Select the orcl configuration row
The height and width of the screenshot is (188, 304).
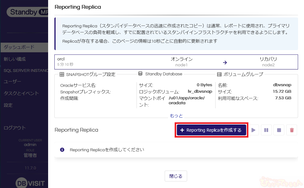pyautogui.click(x=176, y=62)
